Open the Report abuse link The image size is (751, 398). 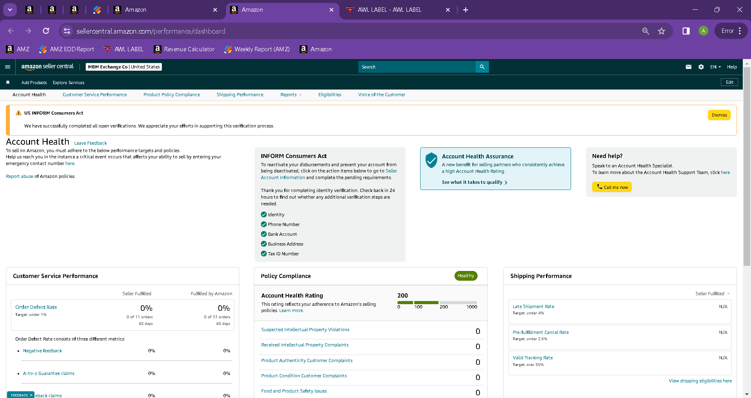tap(20, 176)
